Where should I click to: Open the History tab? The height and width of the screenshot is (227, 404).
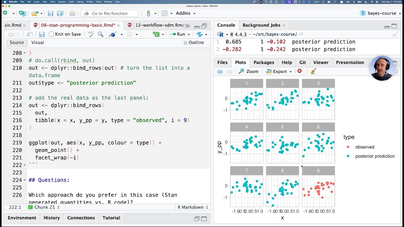pos(52,218)
